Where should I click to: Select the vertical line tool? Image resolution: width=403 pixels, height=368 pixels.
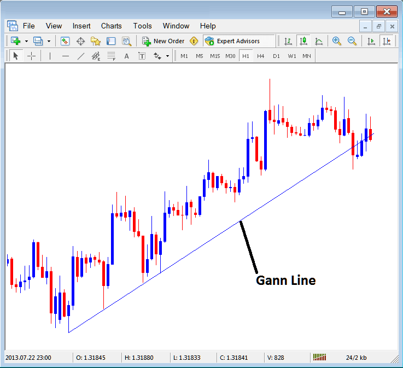pyautogui.click(x=50, y=56)
